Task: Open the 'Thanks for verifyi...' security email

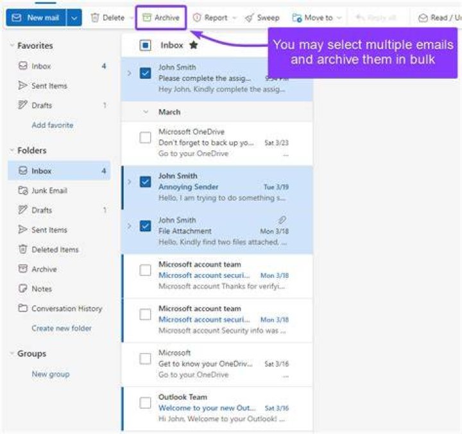Action: pyautogui.click(x=217, y=275)
